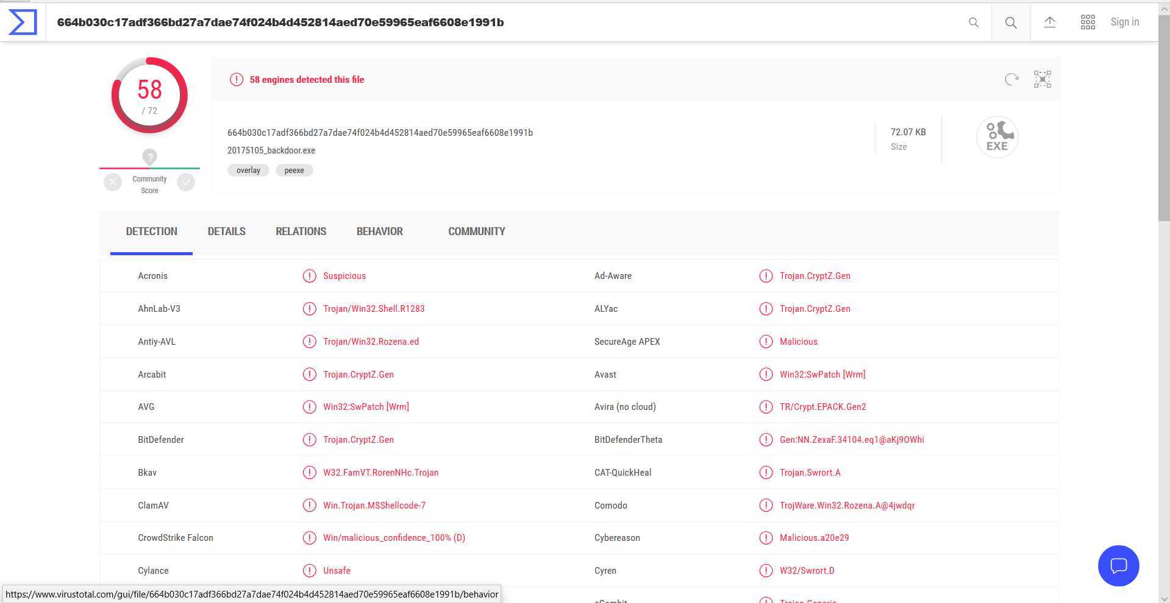Click the community score question mark icon
The image size is (1170, 603).
click(x=149, y=157)
